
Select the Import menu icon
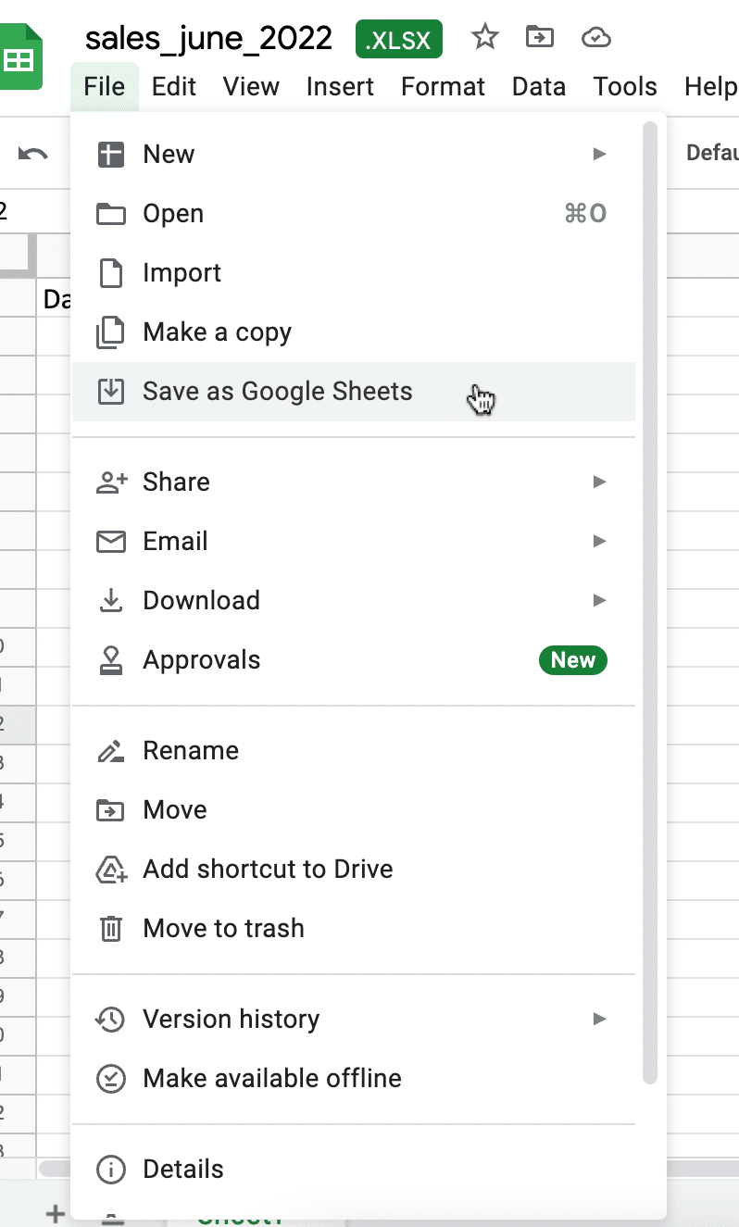111,272
